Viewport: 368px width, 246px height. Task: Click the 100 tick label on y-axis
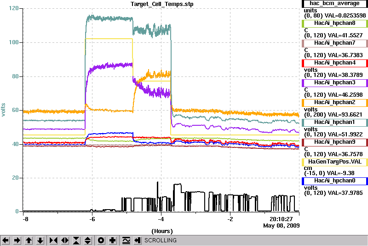pyautogui.click(x=14, y=42)
